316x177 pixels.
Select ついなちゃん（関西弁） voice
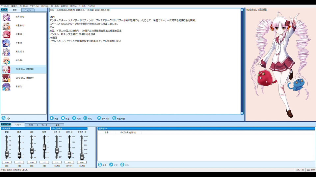[24, 78]
